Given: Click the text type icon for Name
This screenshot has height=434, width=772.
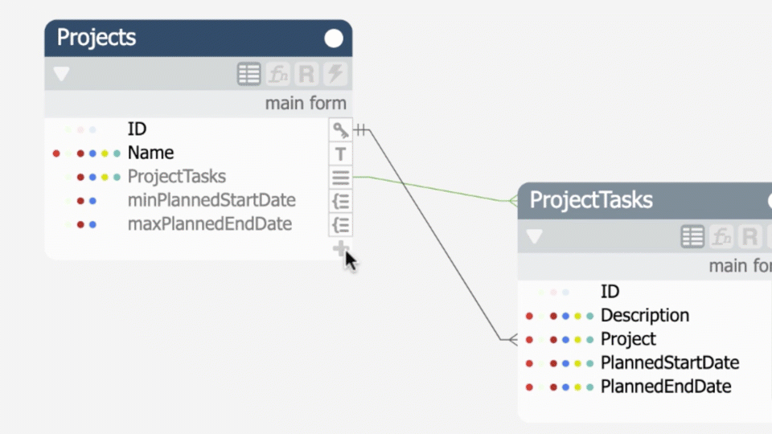Looking at the screenshot, I should [x=341, y=154].
